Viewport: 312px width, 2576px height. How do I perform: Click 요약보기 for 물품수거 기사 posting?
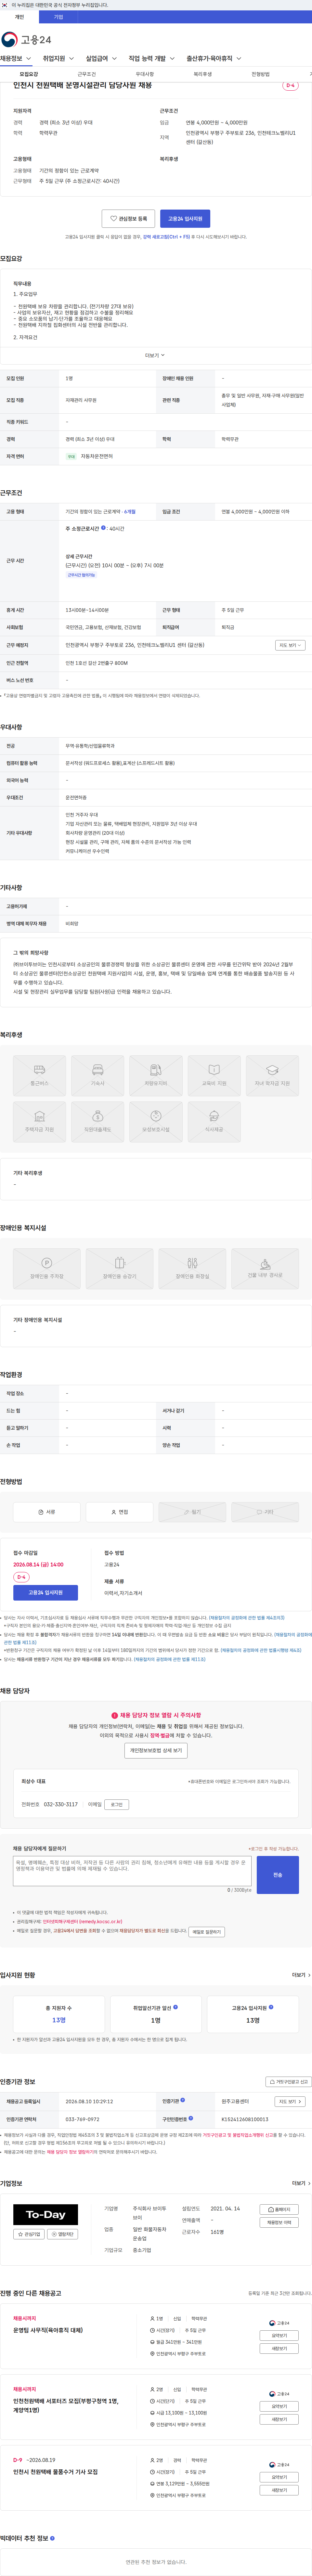point(279,2477)
